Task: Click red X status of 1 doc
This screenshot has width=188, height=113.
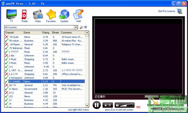Action: [x=7, y=55]
